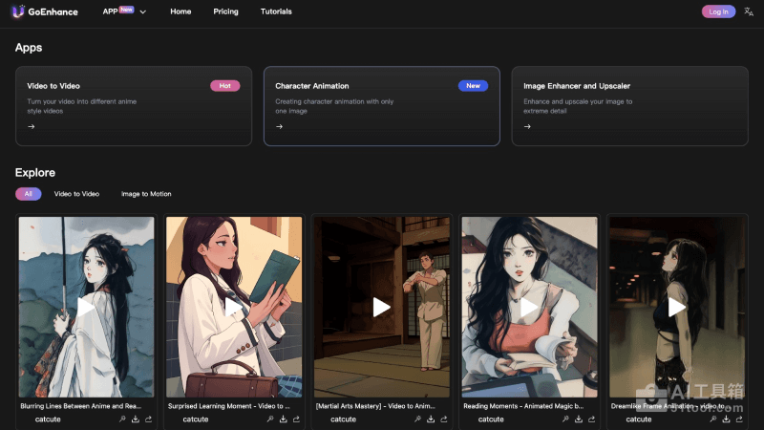Click the arrow in the Video to Video card
Screen dimensions: 764x430
(31, 126)
